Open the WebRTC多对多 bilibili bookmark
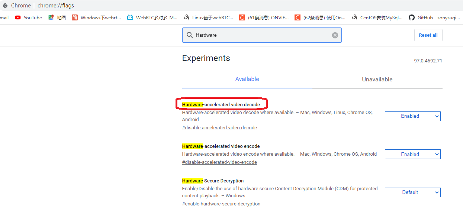 [152, 17]
